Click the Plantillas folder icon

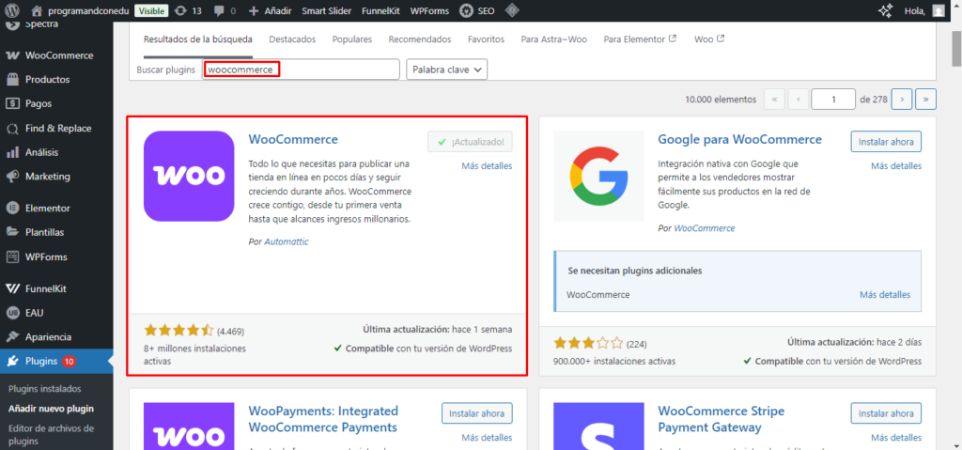pyautogui.click(x=13, y=232)
